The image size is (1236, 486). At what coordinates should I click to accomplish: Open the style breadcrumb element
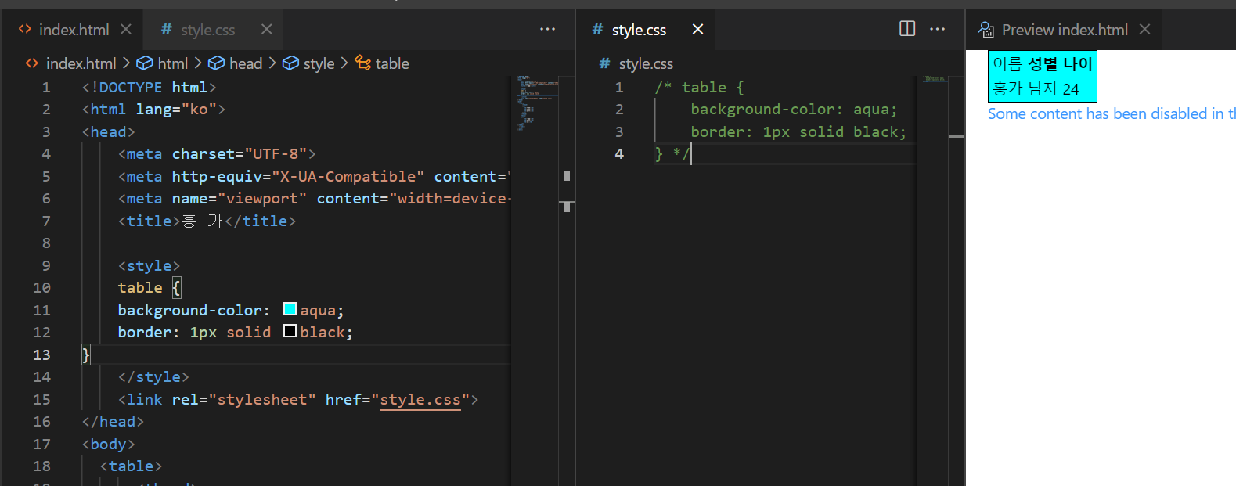319,63
